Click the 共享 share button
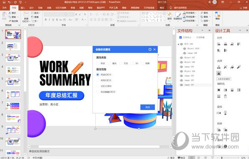249x159 pixels. tap(244, 8)
